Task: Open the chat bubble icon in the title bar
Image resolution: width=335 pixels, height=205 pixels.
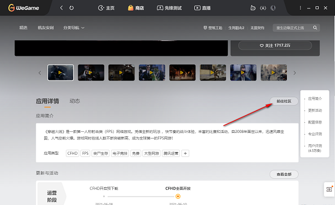Action: tap(253, 8)
